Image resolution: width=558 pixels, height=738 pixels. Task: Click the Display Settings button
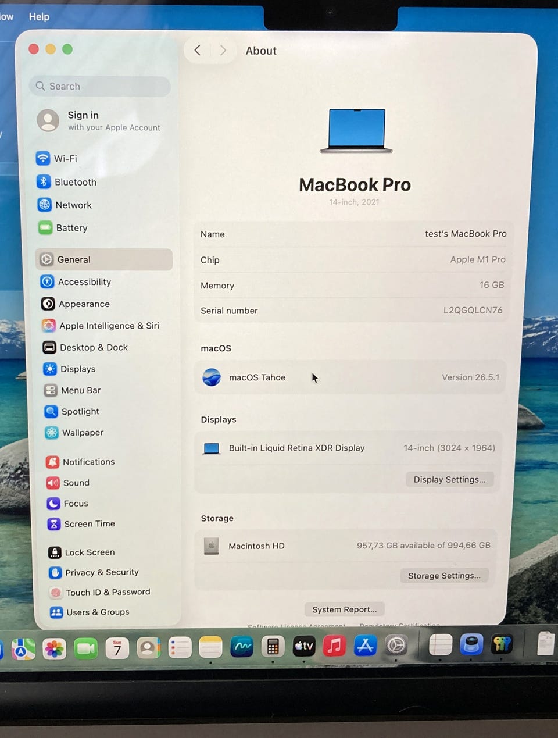pos(449,479)
